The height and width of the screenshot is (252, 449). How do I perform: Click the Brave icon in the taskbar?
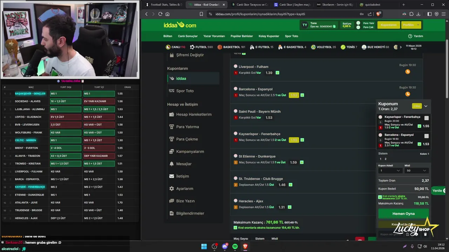click(x=246, y=246)
